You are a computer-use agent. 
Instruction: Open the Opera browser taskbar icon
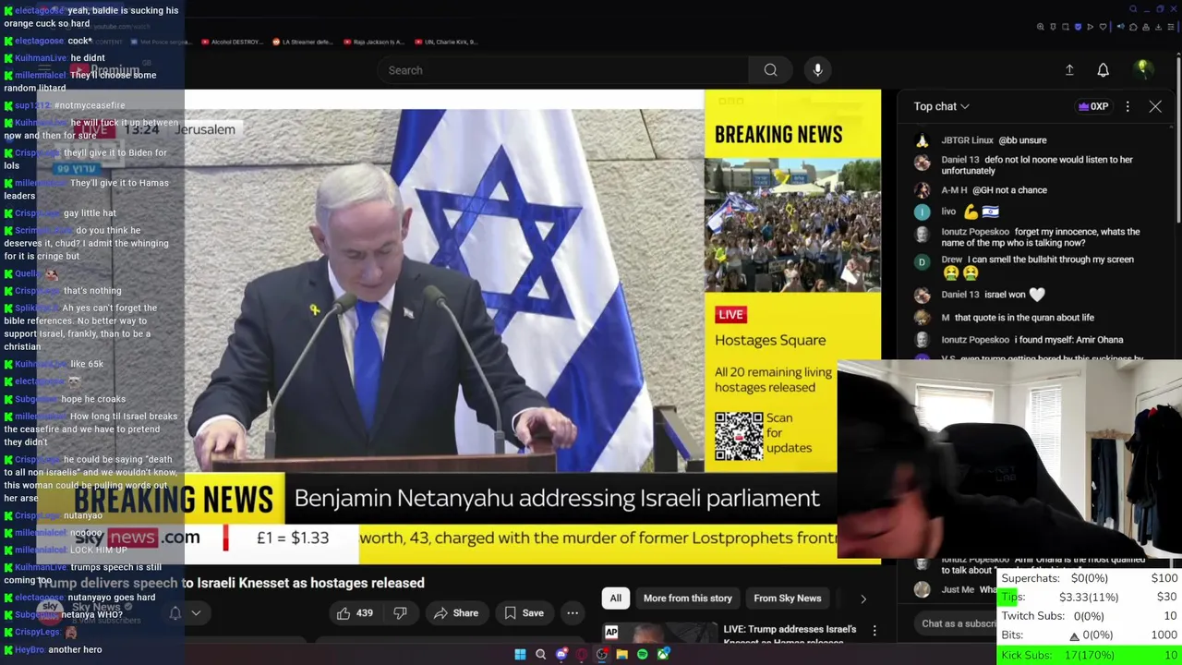[x=581, y=655]
